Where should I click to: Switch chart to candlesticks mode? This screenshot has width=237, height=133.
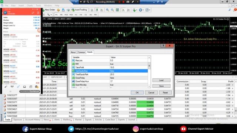click(97, 10)
